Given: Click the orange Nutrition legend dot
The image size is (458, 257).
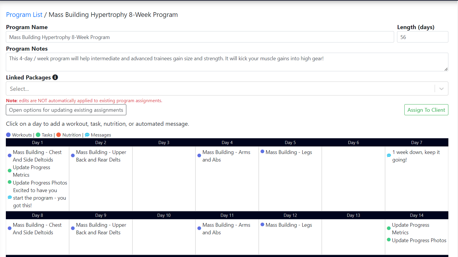Looking at the screenshot, I should pos(59,135).
